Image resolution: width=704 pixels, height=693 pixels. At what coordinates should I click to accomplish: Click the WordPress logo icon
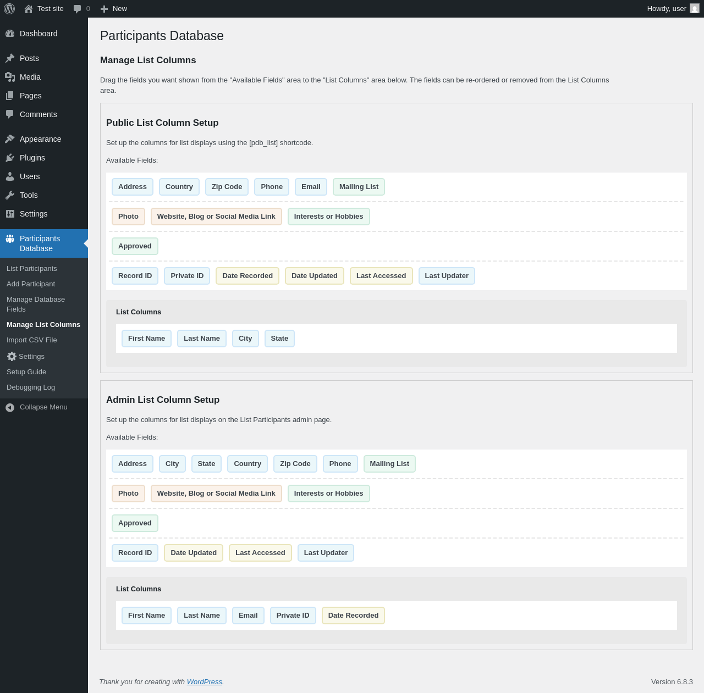[x=9, y=9]
